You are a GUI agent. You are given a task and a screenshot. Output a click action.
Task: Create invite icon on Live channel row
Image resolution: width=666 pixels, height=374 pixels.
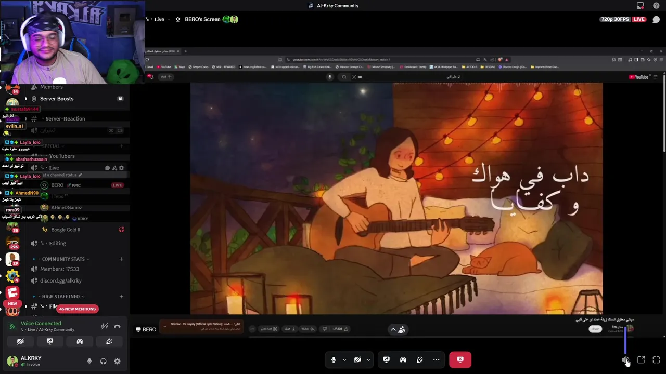[114, 168]
